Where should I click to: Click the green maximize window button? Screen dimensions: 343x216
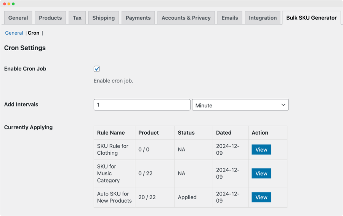(x=13, y=4)
